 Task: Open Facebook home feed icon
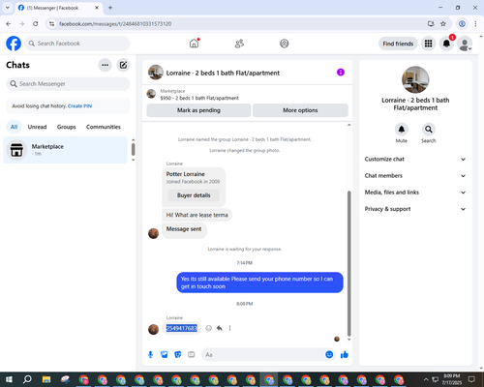click(x=194, y=44)
